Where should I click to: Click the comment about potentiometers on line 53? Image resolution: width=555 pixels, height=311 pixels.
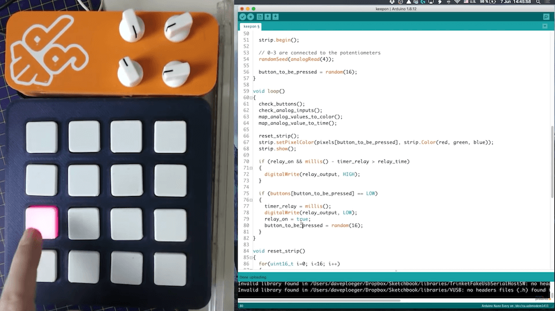320,53
